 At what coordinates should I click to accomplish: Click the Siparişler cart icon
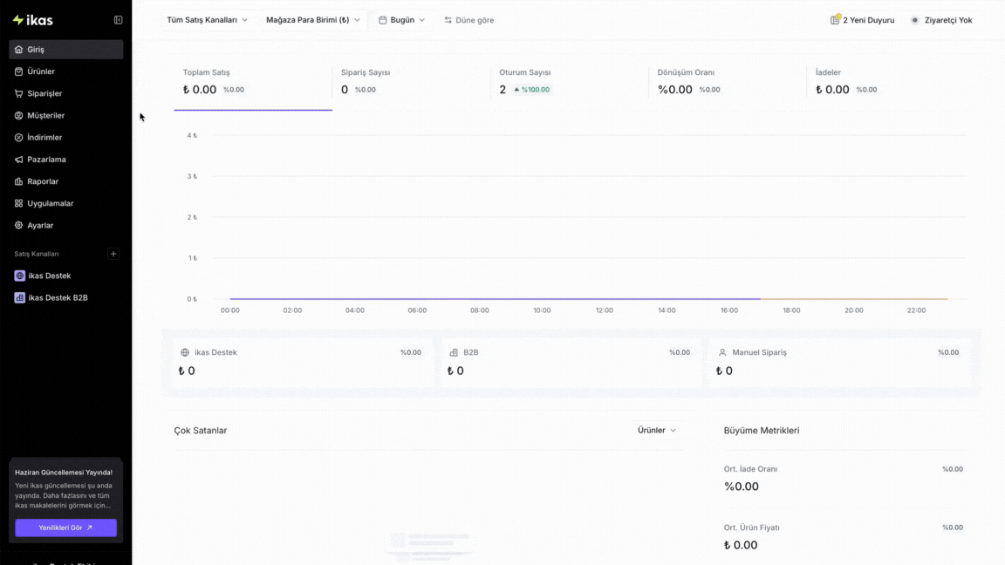click(x=18, y=93)
